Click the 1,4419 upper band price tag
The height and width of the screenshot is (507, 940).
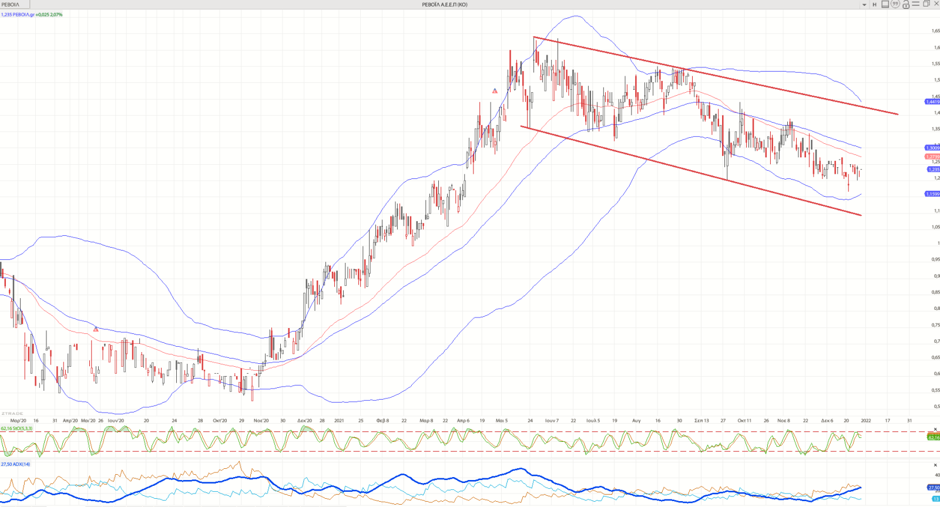coord(932,102)
